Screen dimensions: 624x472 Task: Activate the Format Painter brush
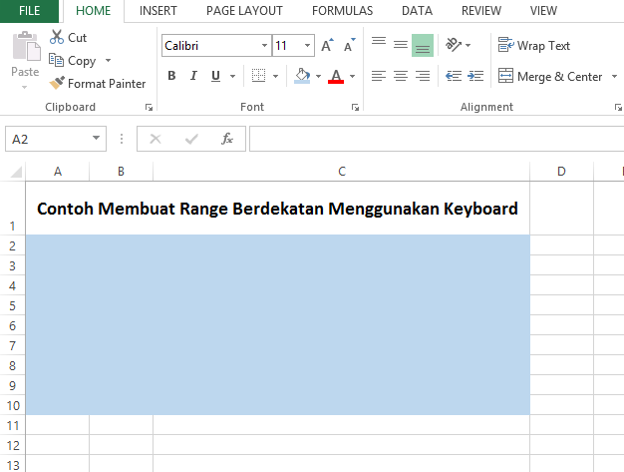point(97,84)
